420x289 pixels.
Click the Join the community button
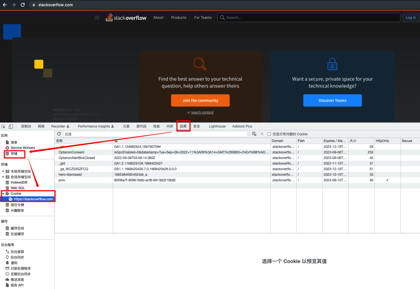coord(200,100)
